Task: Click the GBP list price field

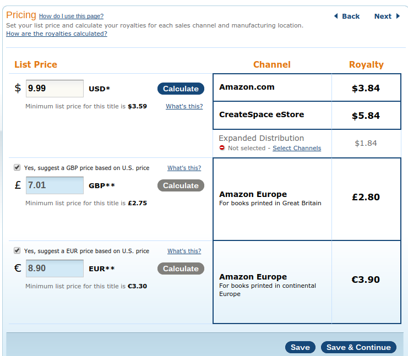Action: 55,185
